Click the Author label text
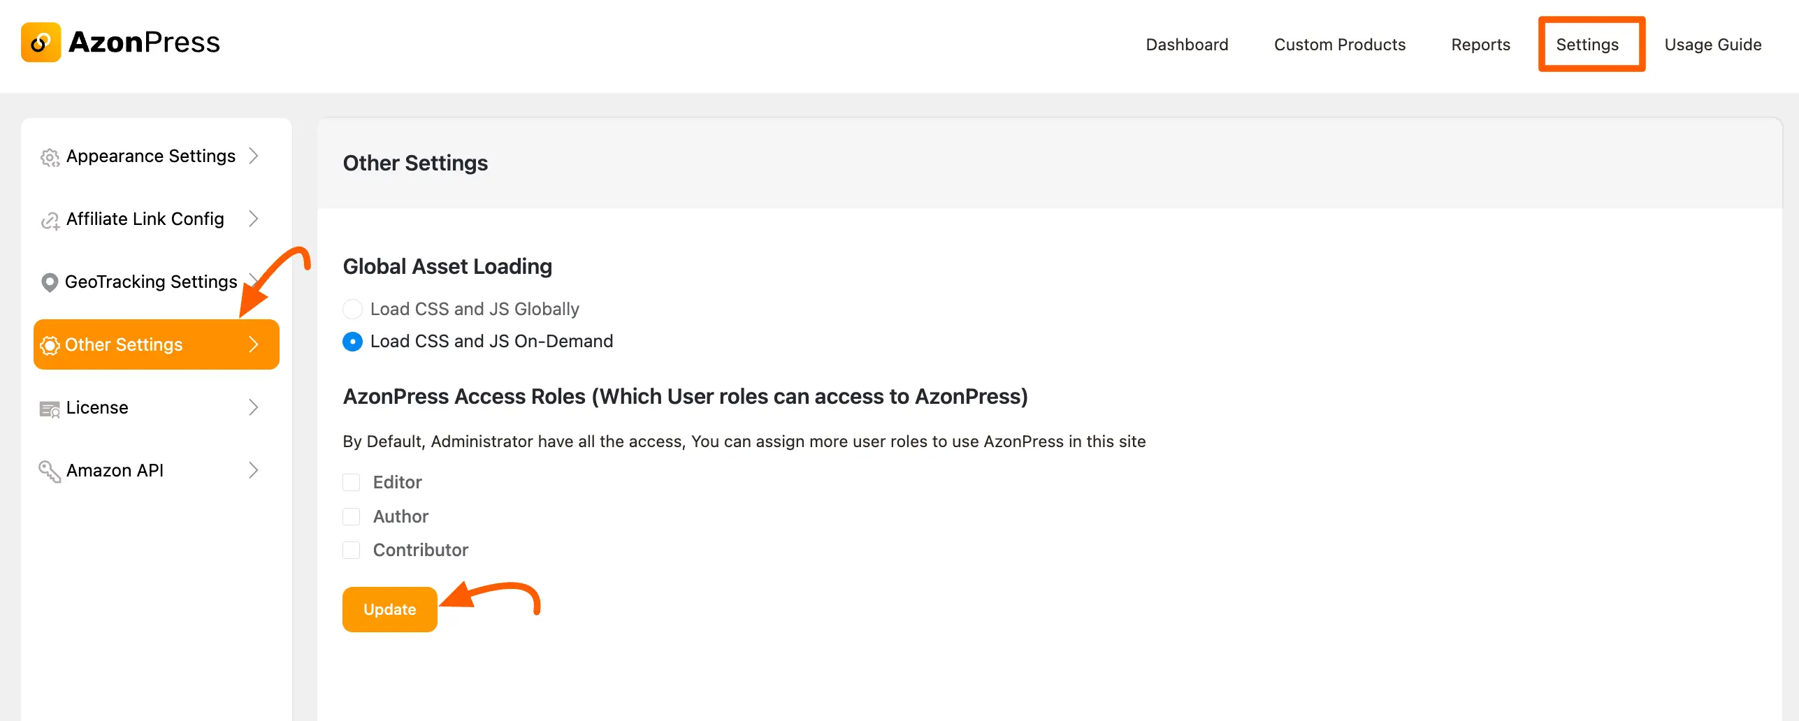 400,517
